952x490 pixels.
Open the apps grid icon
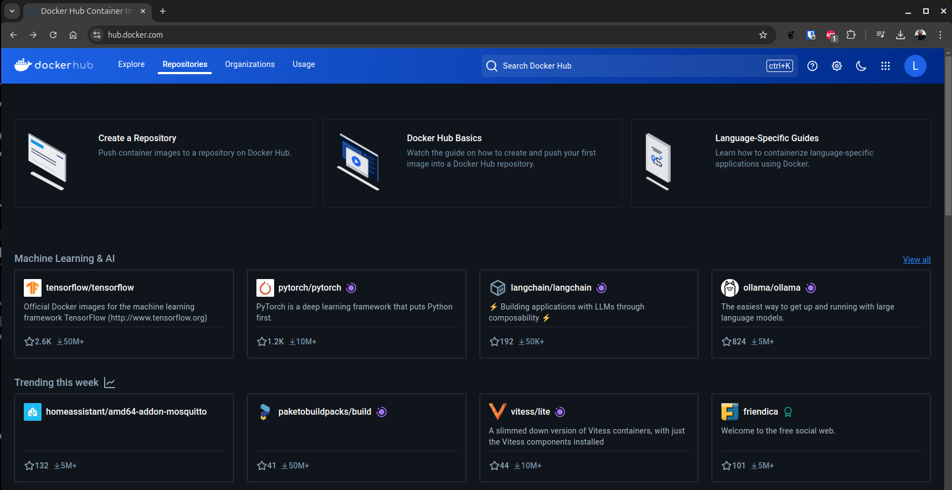tap(886, 66)
